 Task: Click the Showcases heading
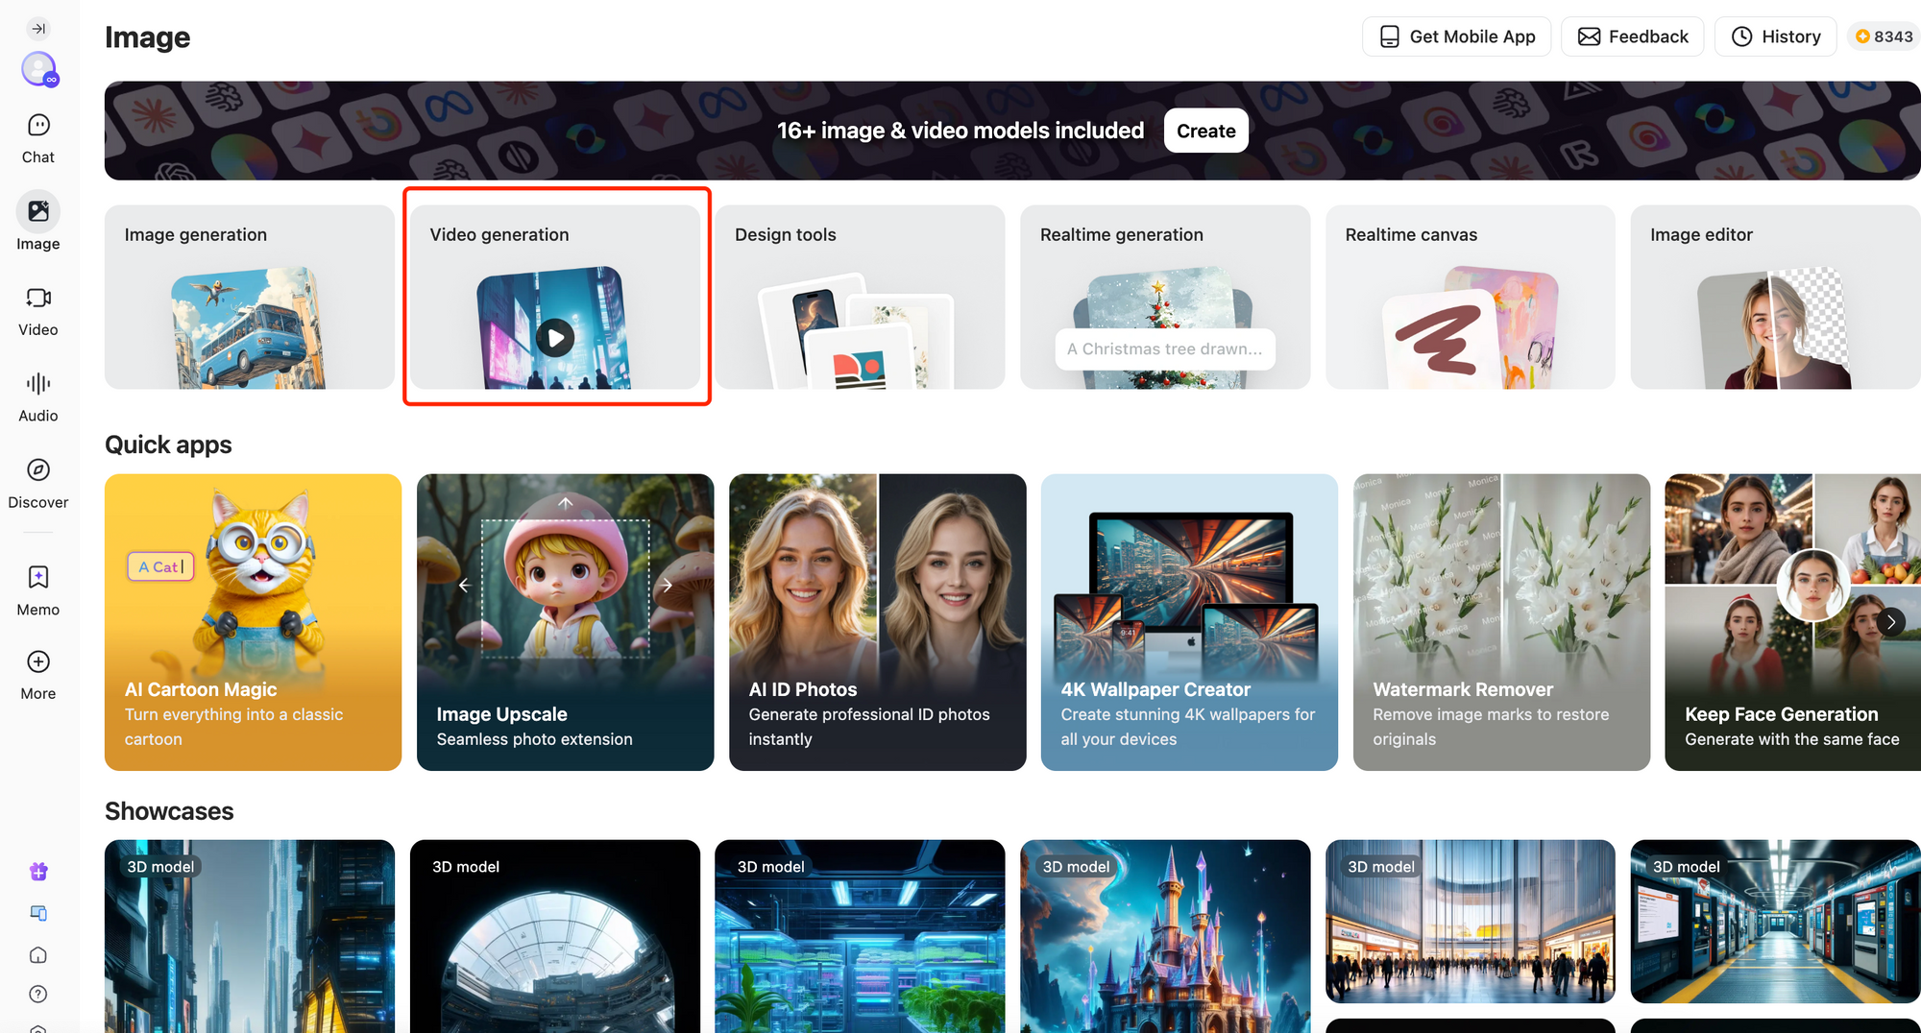(169, 811)
